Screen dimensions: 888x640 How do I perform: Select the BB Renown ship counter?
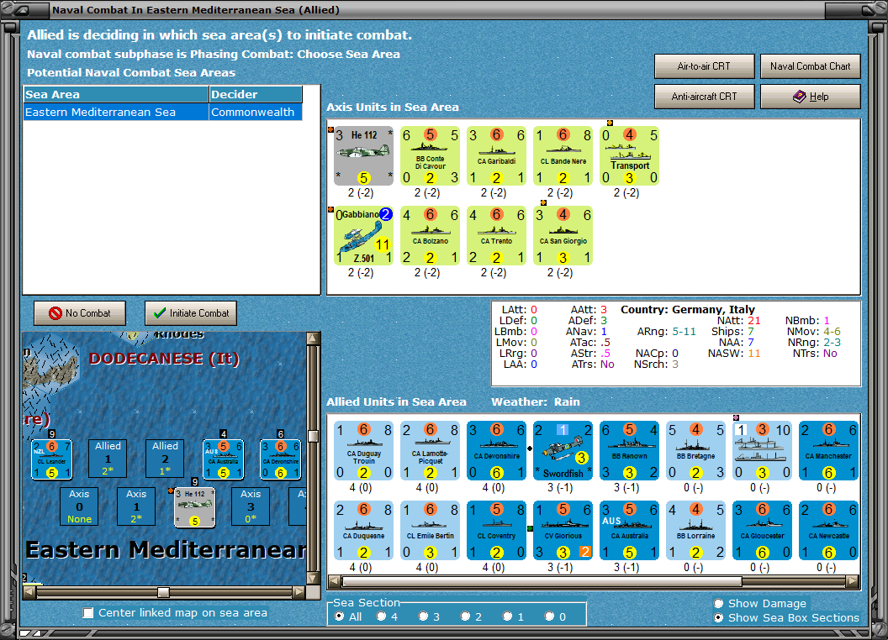tap(629, 450)
